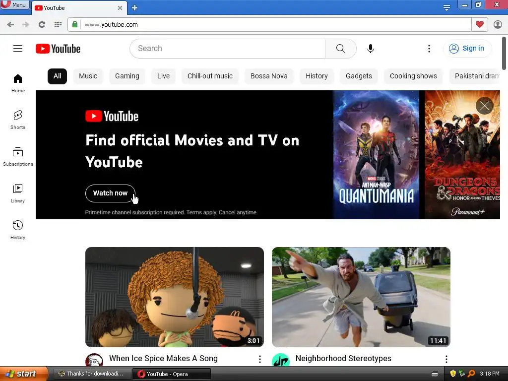Open the YouTube hamburger guide menu
This screenshot has height=381, width=508.
coord(18,49)
